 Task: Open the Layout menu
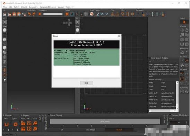tap(61, 7)
